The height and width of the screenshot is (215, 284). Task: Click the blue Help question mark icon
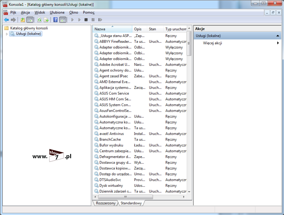55,20
